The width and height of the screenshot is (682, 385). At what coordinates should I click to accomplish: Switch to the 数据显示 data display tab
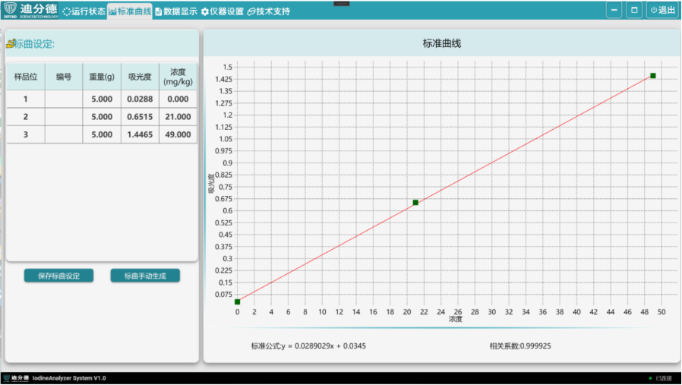pyautogui.click(x=175, y=11)
